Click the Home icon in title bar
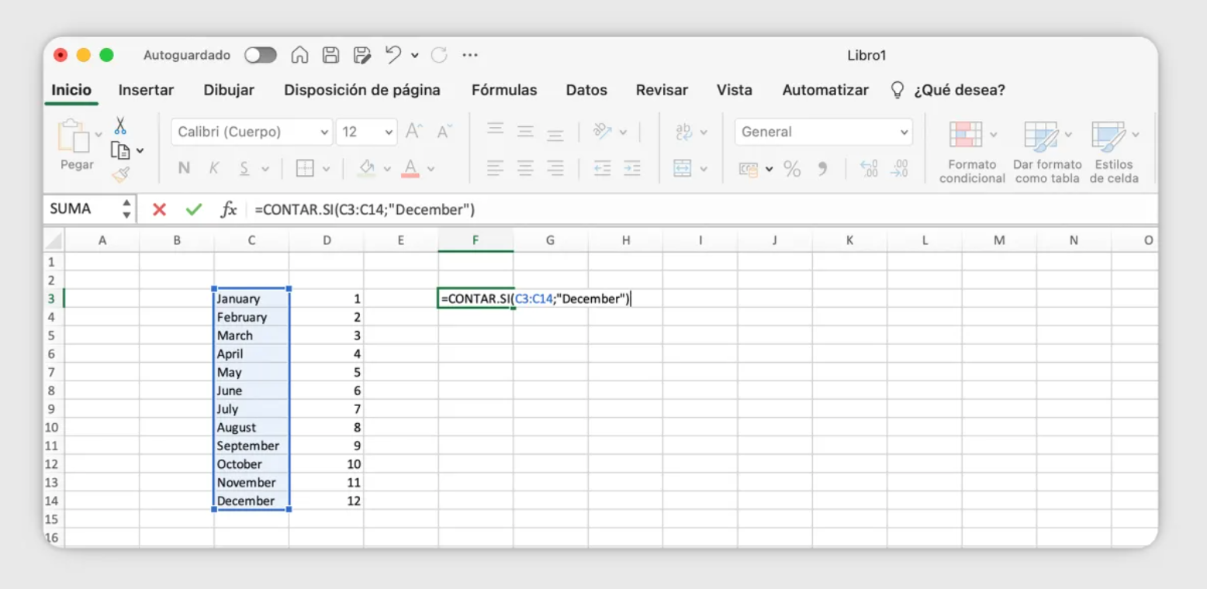This screenshot has height=589, width=1207. [x=299, y=55]
